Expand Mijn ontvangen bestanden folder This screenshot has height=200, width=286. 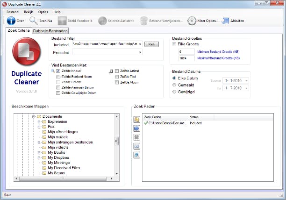pos(39,142)
